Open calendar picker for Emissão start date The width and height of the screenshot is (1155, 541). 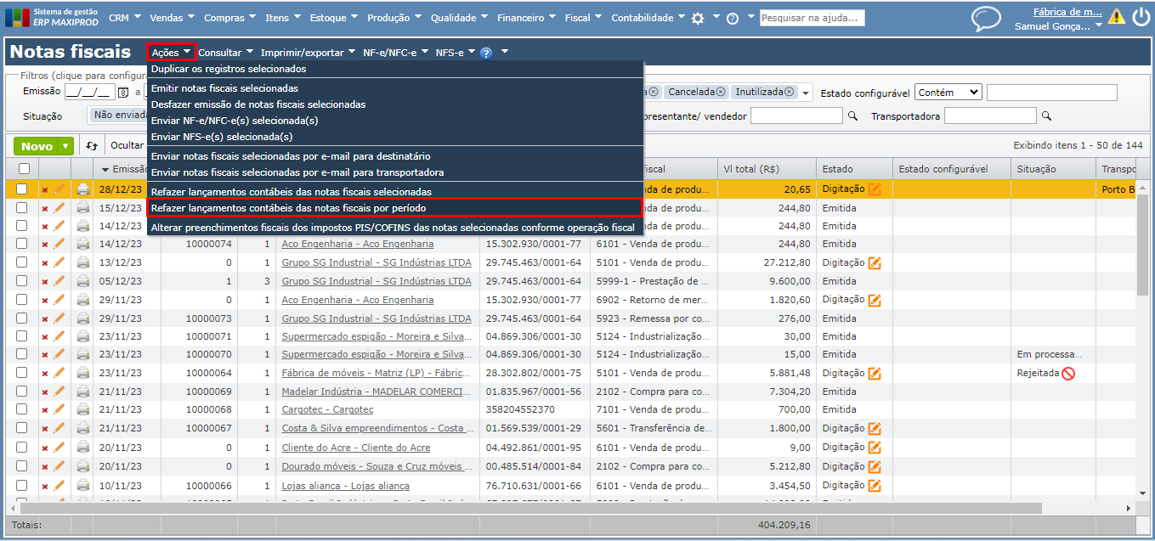click(x=123, y=93)
